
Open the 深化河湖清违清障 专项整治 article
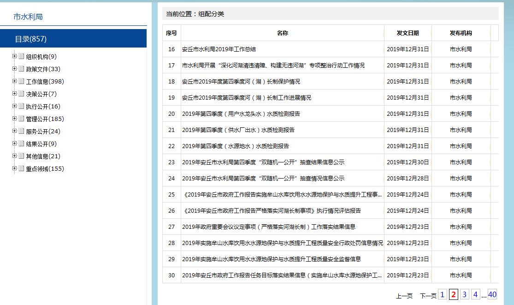click(273, 65)
